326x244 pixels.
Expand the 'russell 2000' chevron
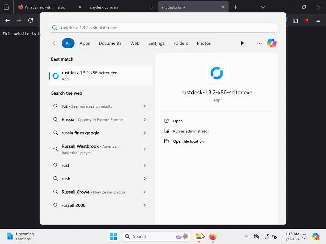click(145, 205)
